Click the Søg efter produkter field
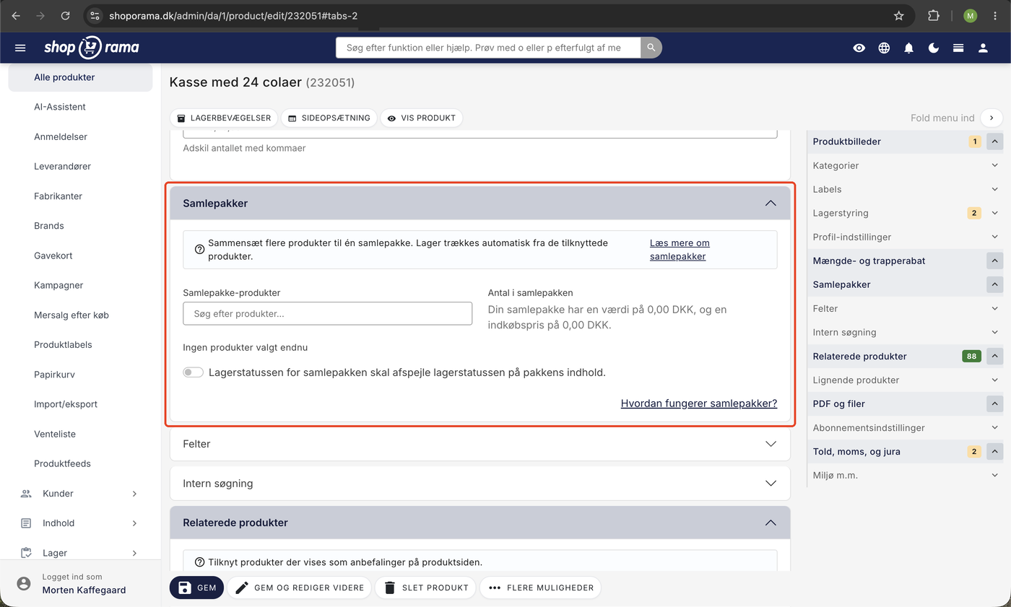The height and width of the screenshot is (607, 1011). 328,314
